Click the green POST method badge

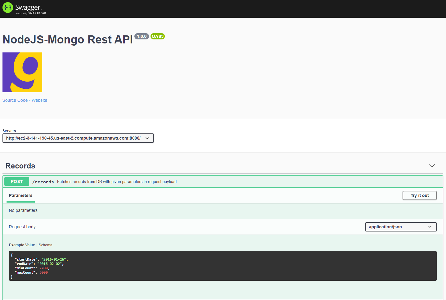coord(17,181)
